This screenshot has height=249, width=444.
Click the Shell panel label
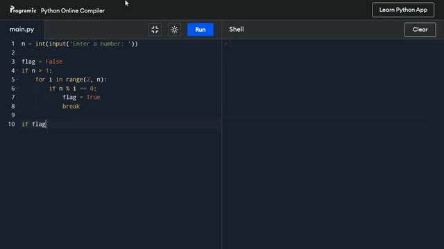click(x=237, y=29)
